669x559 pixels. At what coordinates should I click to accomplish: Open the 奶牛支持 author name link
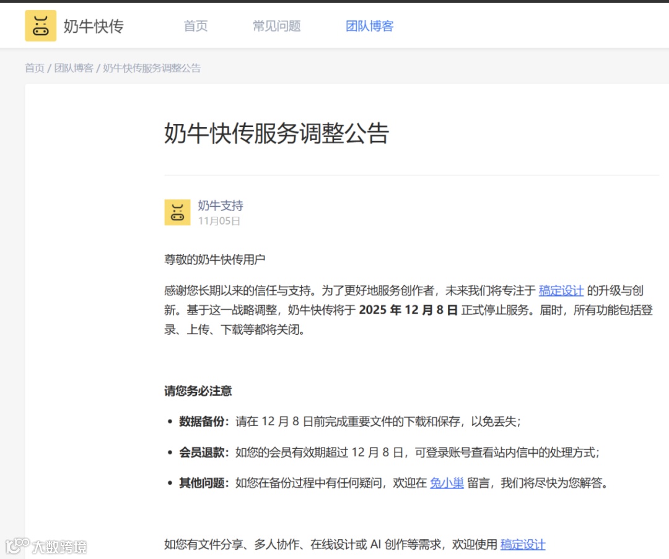(x=220, y=206)
